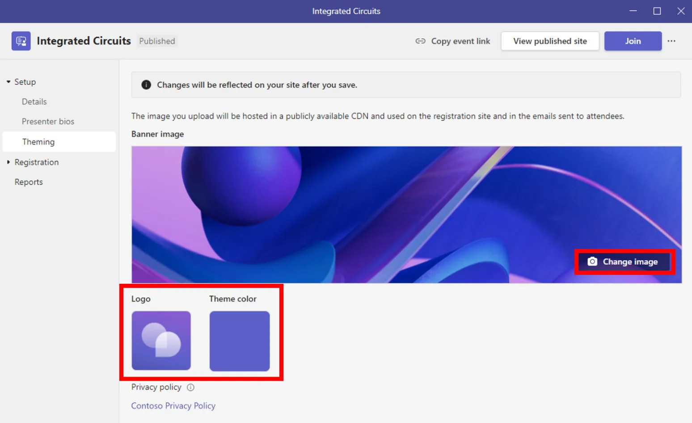Viewport: 692px width, 423px height.
Task: Click the link chain icon near Copy event link
Action: coord(420,41)
